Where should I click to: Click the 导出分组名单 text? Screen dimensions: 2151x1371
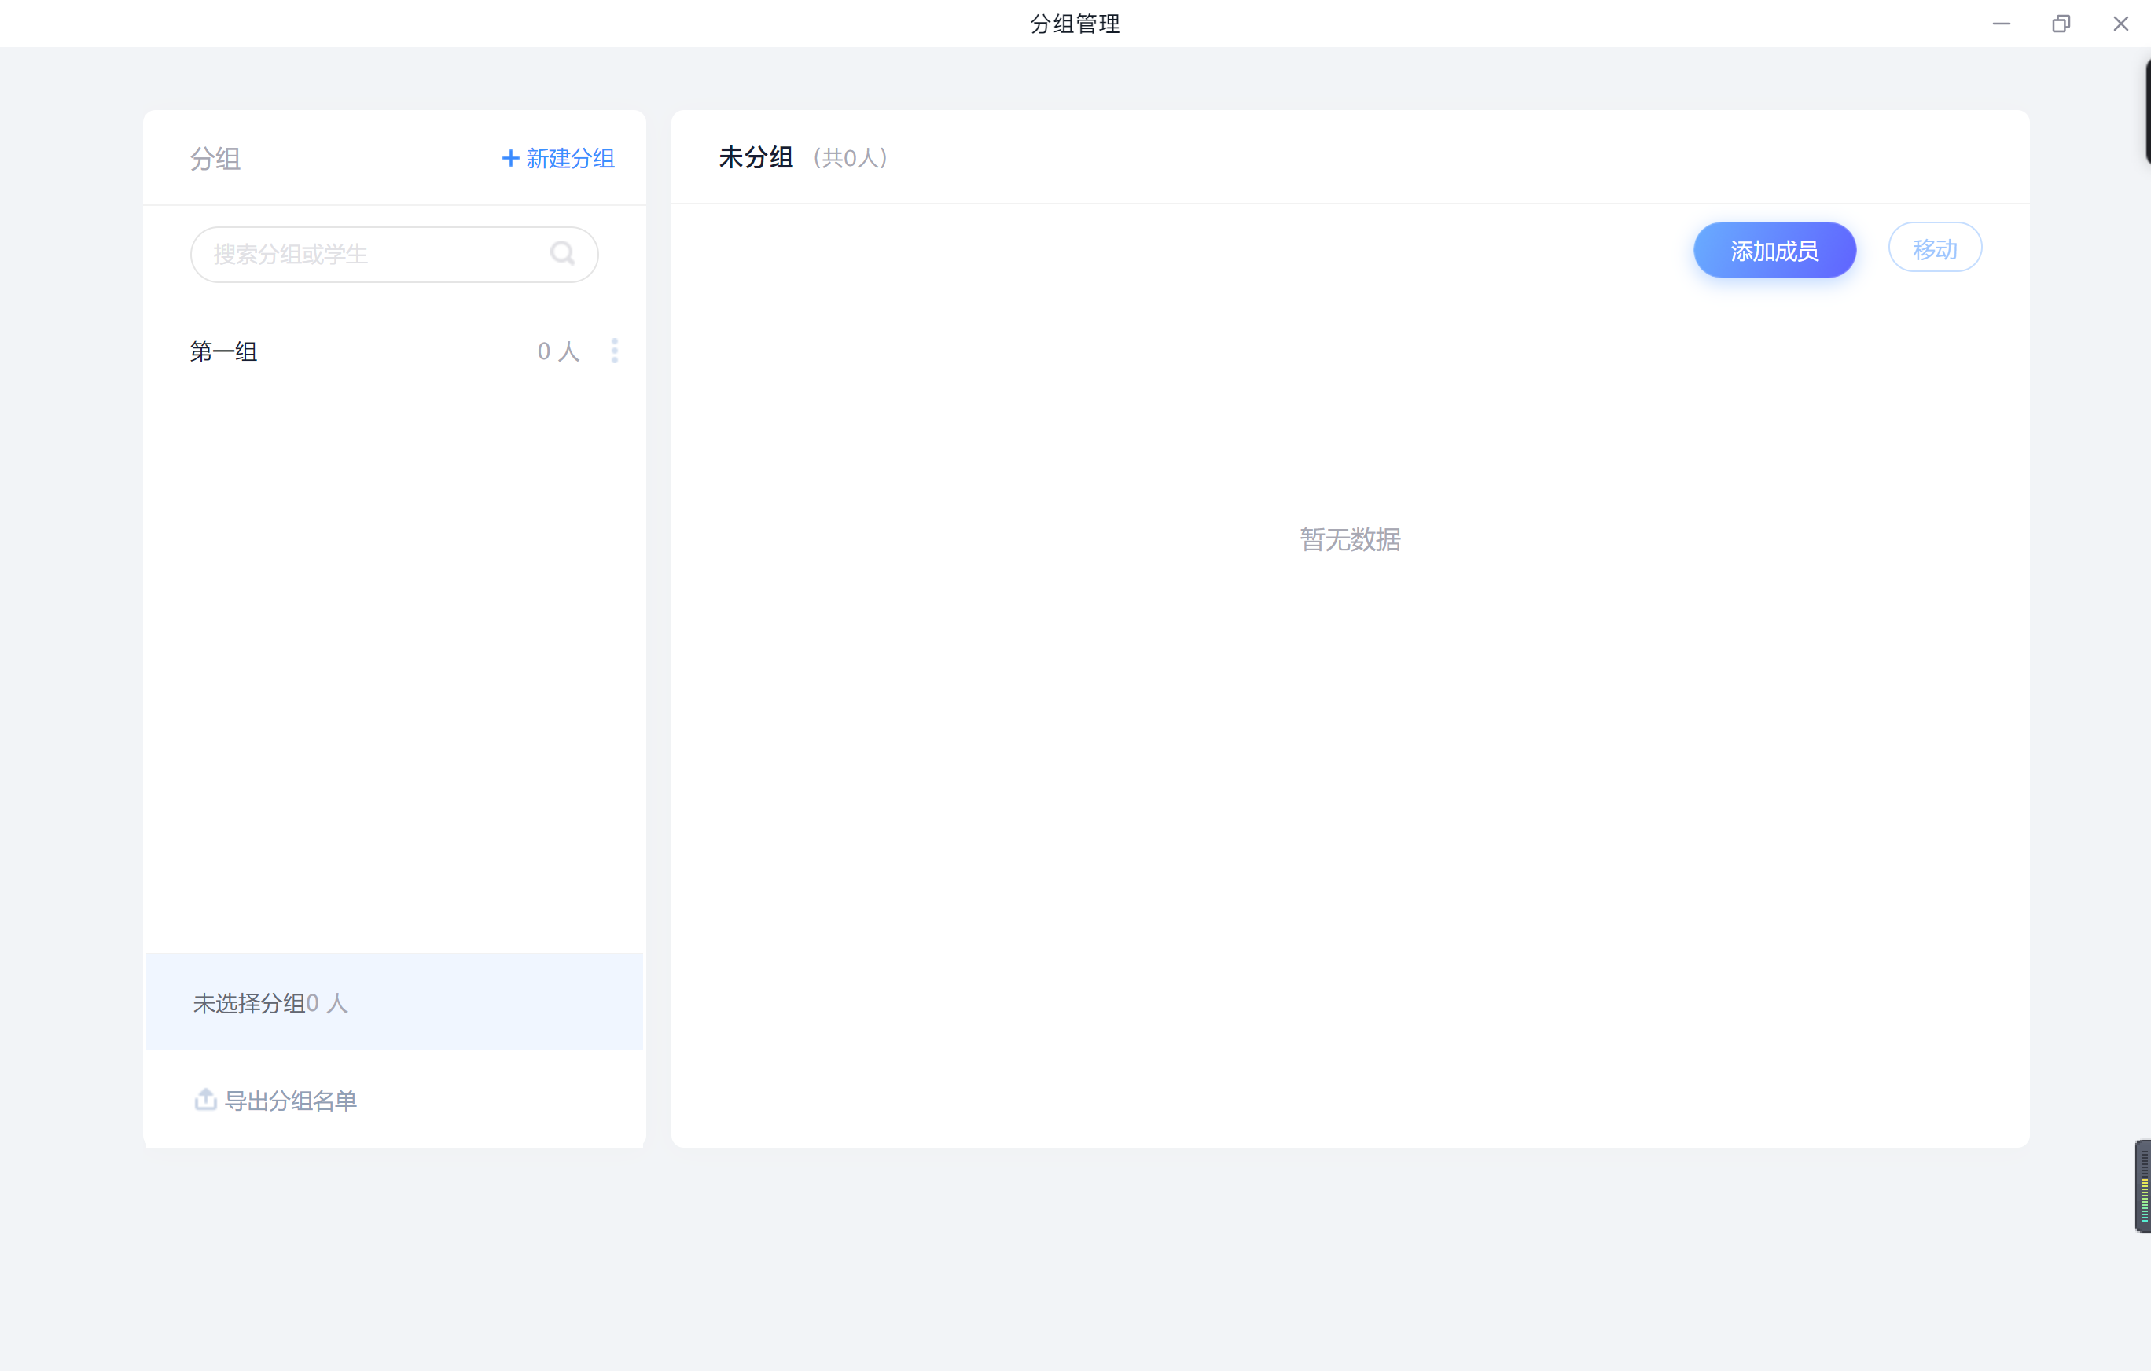click(x=290, y=1101)
